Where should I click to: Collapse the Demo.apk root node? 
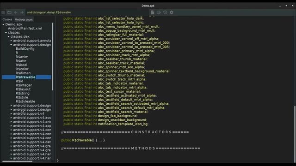coord(3,24)
